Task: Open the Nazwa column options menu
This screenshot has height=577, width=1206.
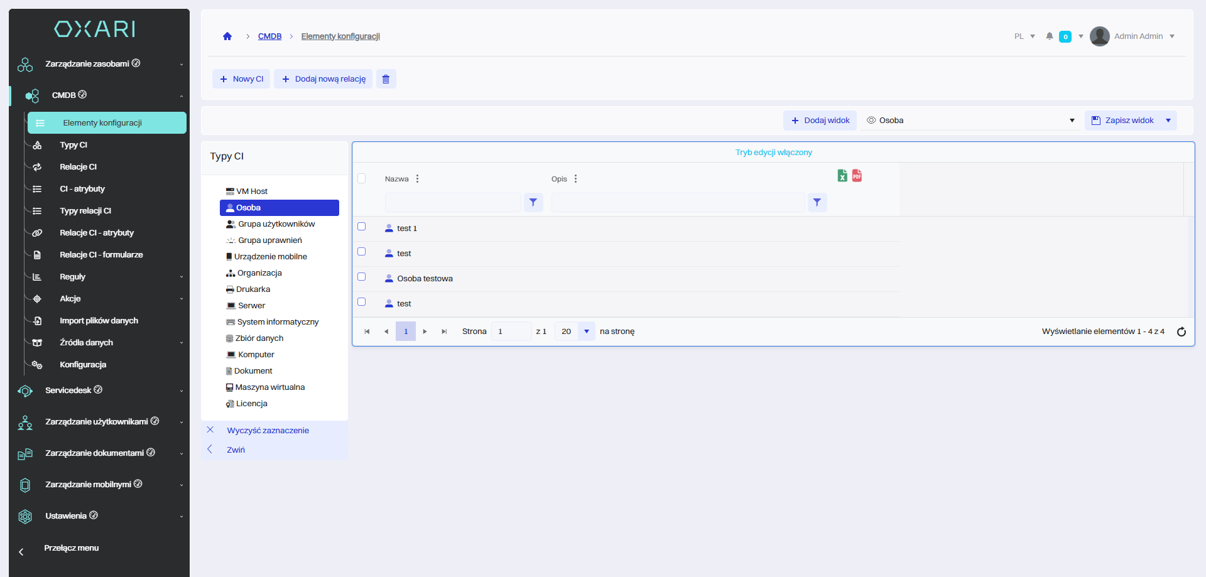Action: coord(417,179)
